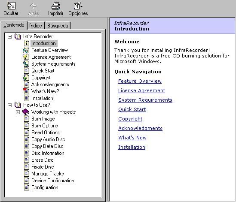The image size is (236, 202).
Task: Select Feature Overview in the contents tree
Action: 49,50
